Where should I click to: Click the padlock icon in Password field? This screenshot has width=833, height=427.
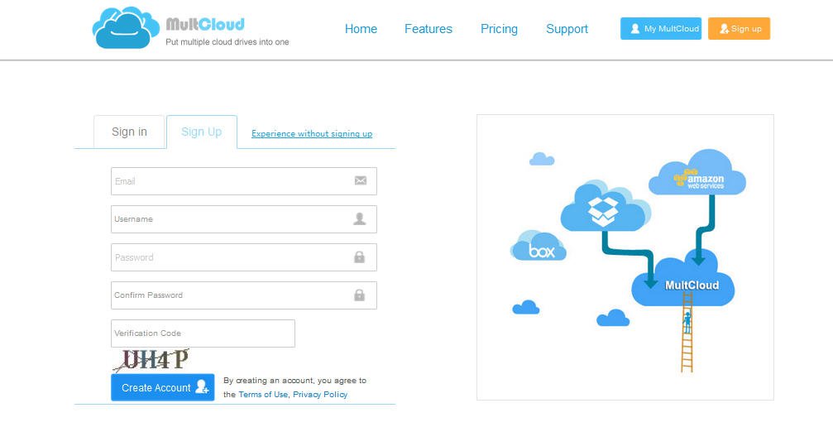(360, 257)
